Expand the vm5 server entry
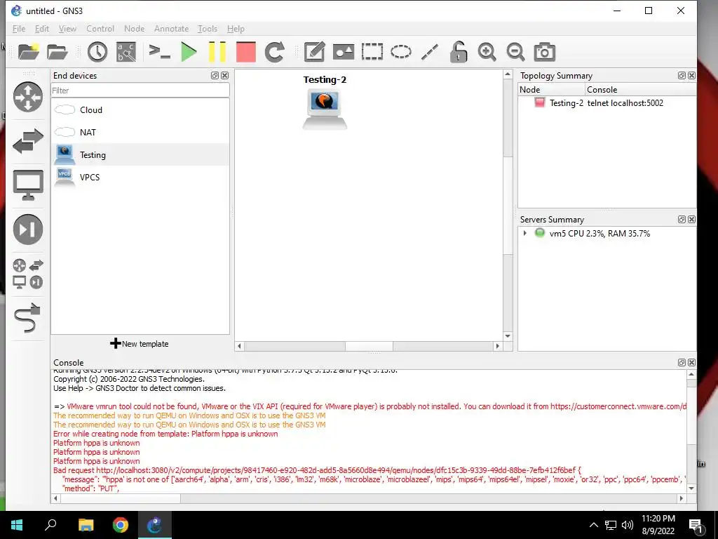718x539 pixels. coord(524,233)
